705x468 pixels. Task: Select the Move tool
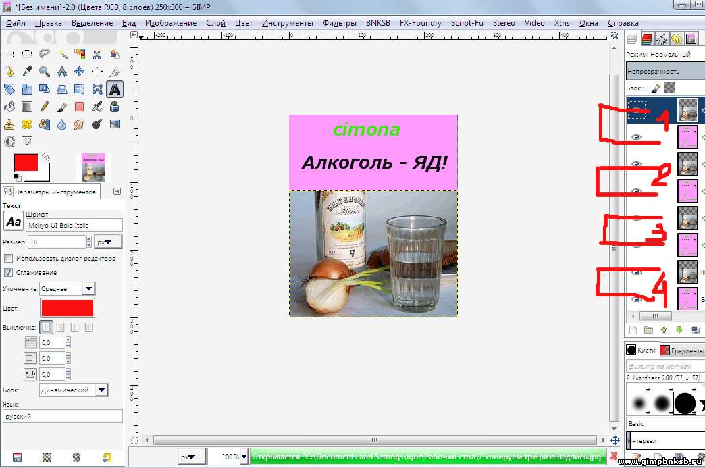(x=80, y=72)
